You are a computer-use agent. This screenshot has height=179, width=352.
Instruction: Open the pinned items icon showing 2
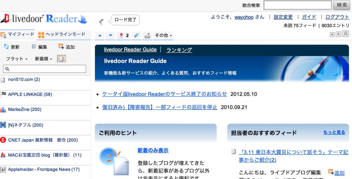[x=124, y=35]
